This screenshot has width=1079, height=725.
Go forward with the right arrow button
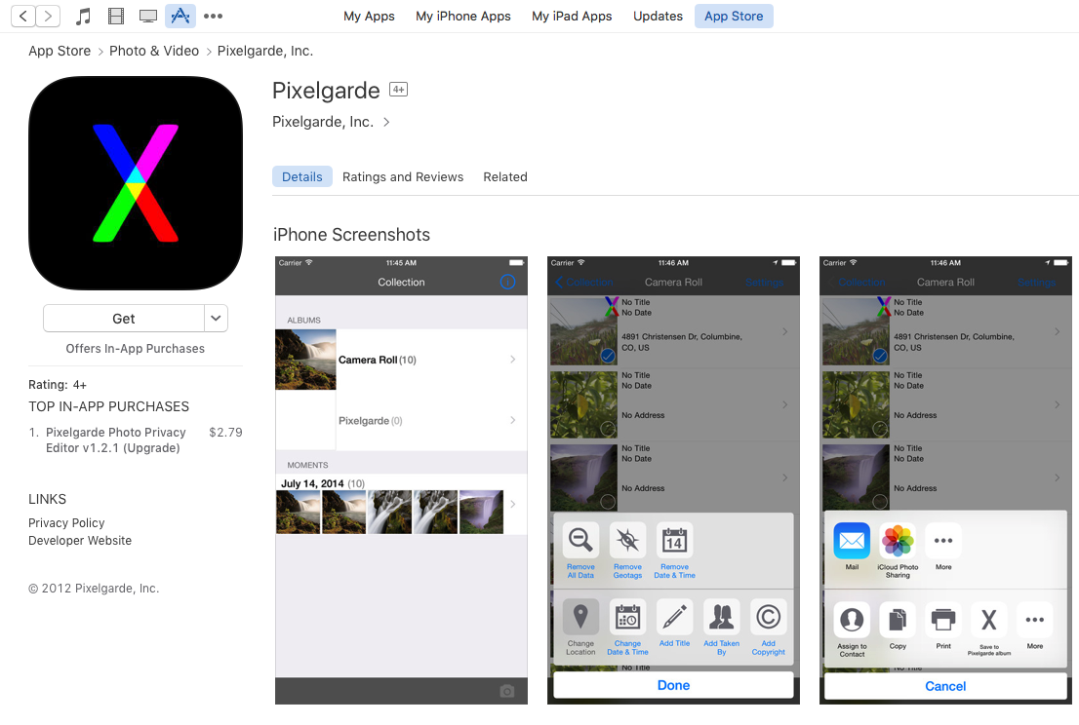point(48,16)
